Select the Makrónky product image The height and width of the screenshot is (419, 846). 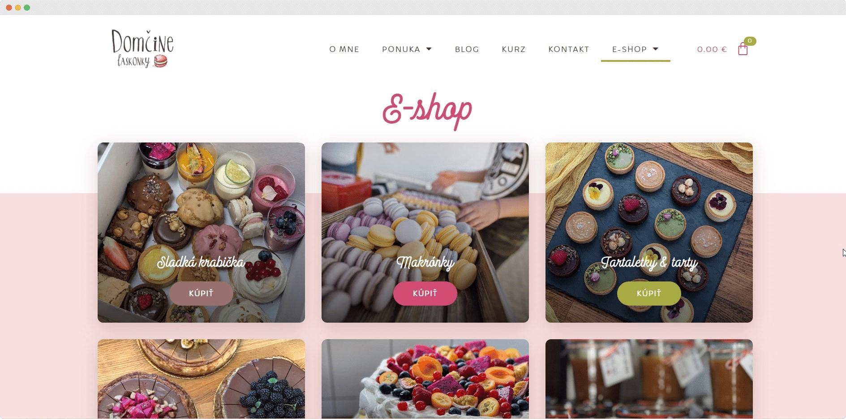(425, 233)
